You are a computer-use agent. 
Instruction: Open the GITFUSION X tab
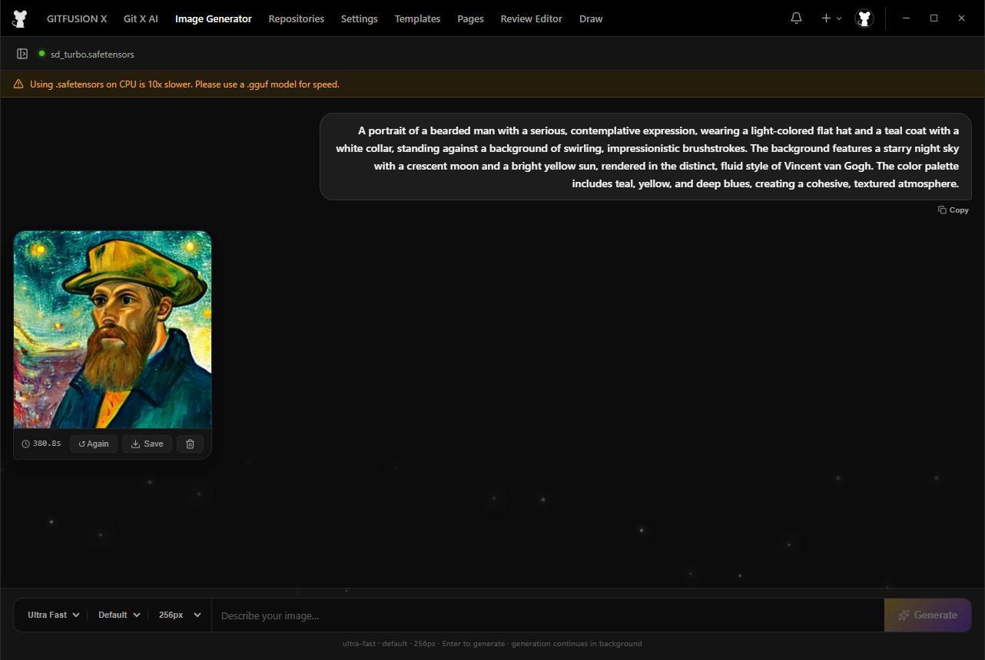tap(77, 18)
